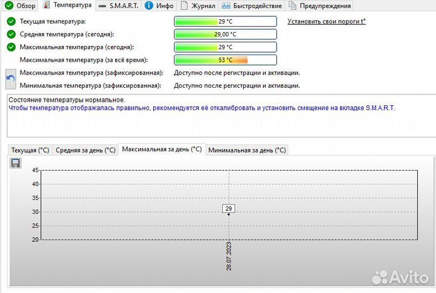This screenshot has width=436, height=293.
Task: Click Максимальная температура (за всё время) label
Action: (84, 60)
